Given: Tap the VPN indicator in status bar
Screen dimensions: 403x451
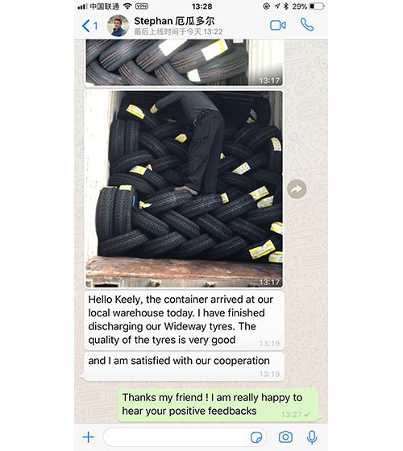Looking at the screenshot, I should tap(141, 6).
